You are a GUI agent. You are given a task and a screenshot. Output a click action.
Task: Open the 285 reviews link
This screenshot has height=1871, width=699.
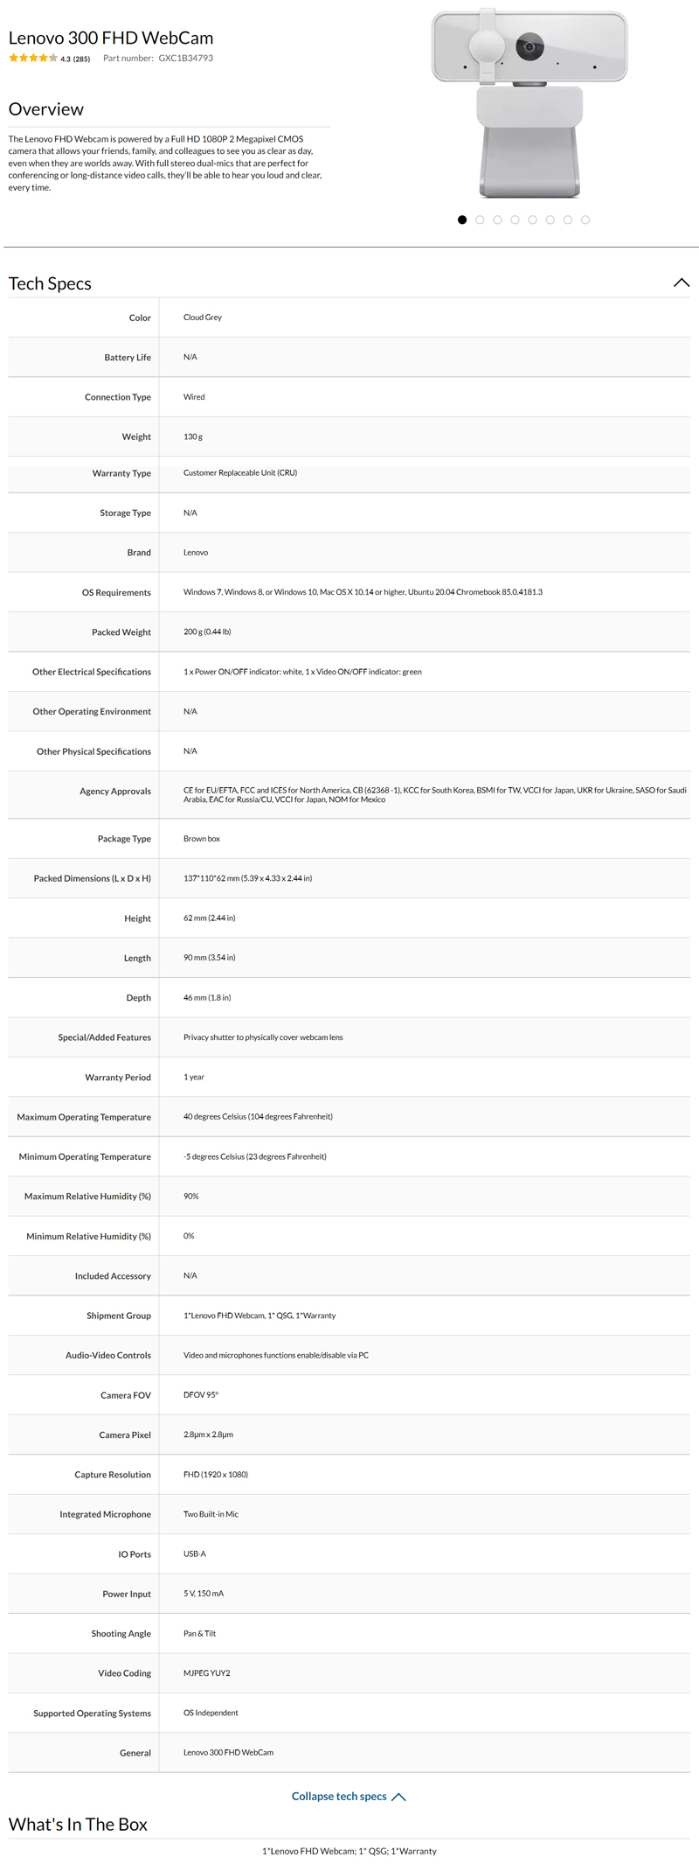click(x=81, y=59)
